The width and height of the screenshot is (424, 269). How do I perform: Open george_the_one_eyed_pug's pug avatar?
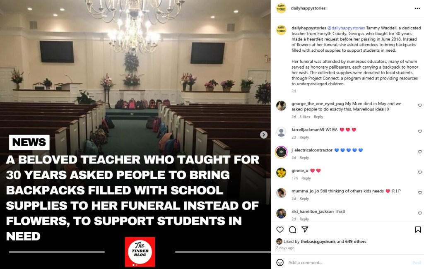pos(281,106)
